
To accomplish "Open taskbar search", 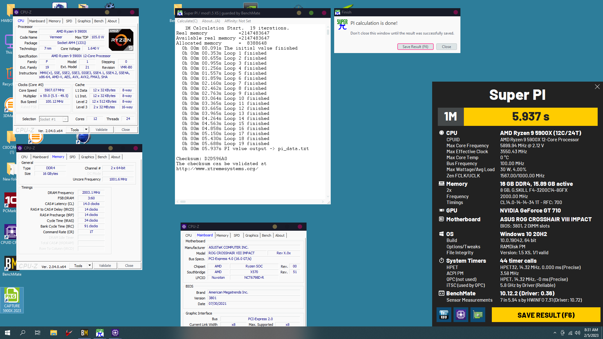I will click(23, 333).
